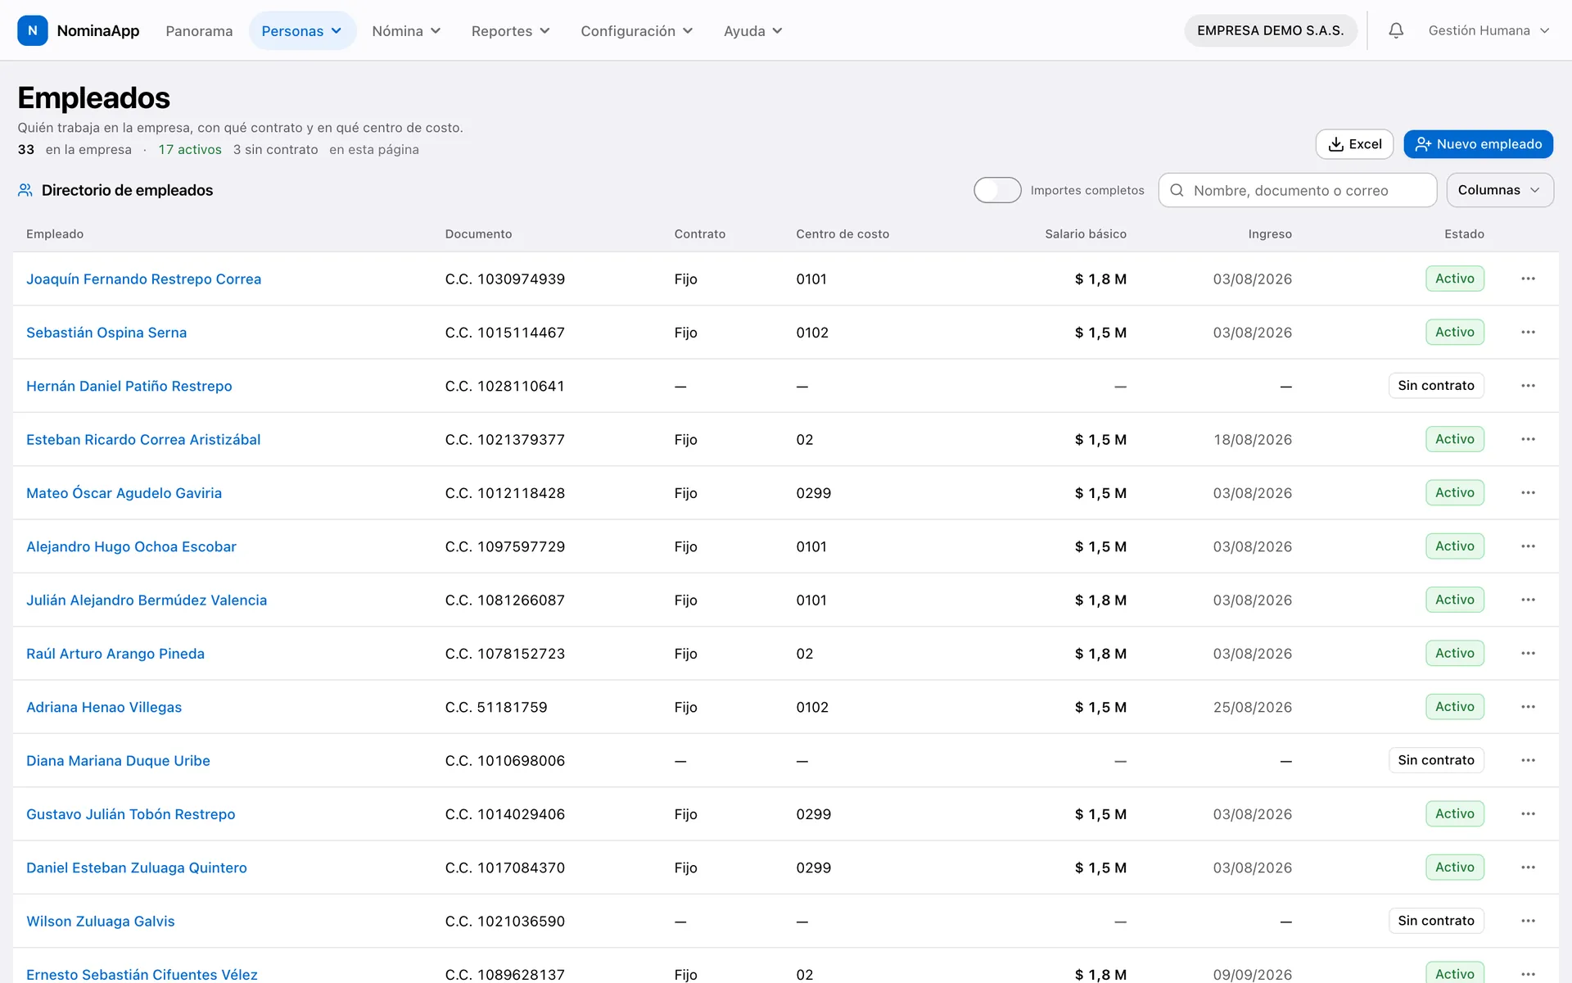Open the notifications bell
This screenshot has height=983, width=1572.
pyautogui.click(x=1396, y=30)
